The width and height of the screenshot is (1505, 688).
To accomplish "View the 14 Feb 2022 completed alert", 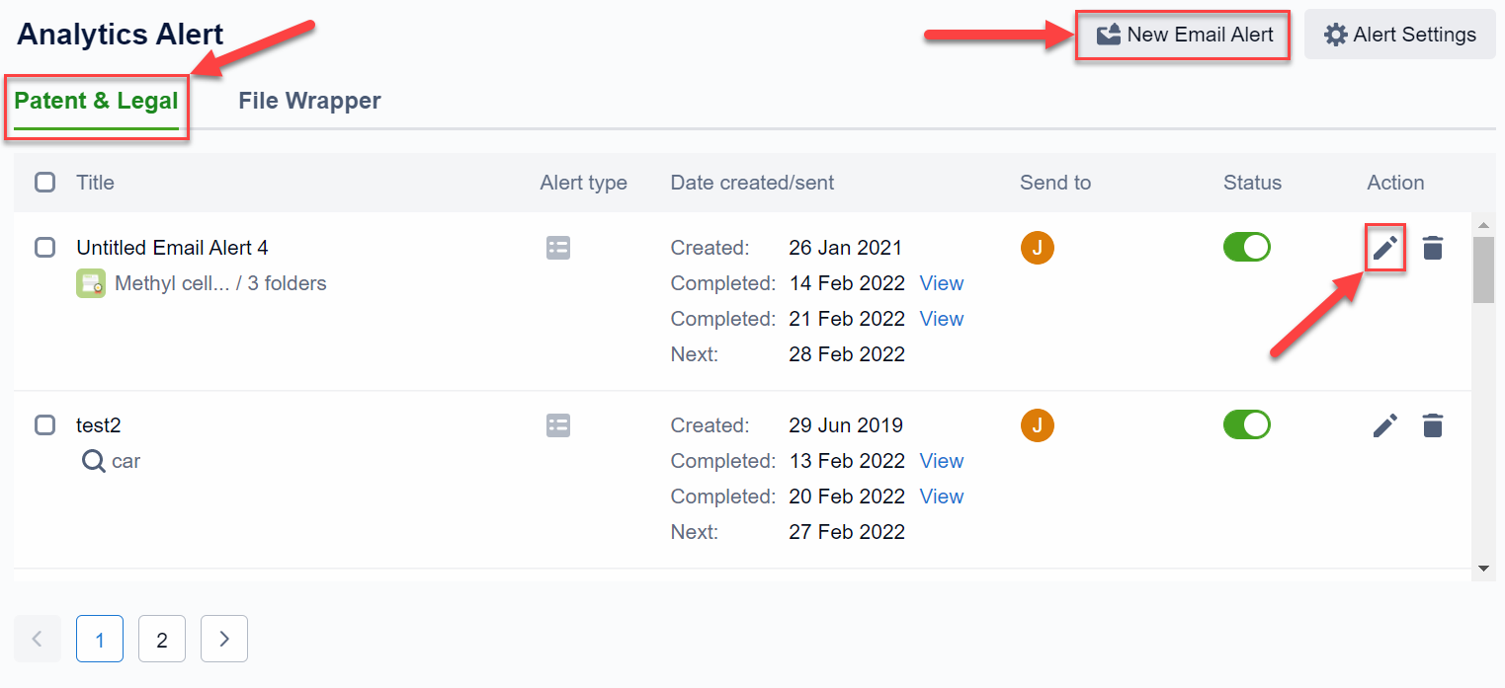I will click(x=941, y=283).
